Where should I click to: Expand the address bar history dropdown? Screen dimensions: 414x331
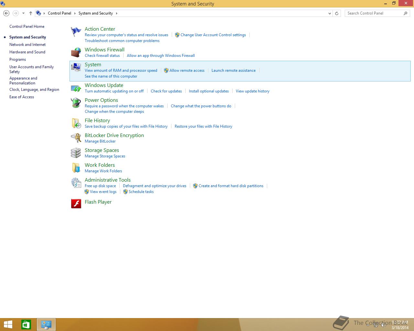click(x=330, y=13)
